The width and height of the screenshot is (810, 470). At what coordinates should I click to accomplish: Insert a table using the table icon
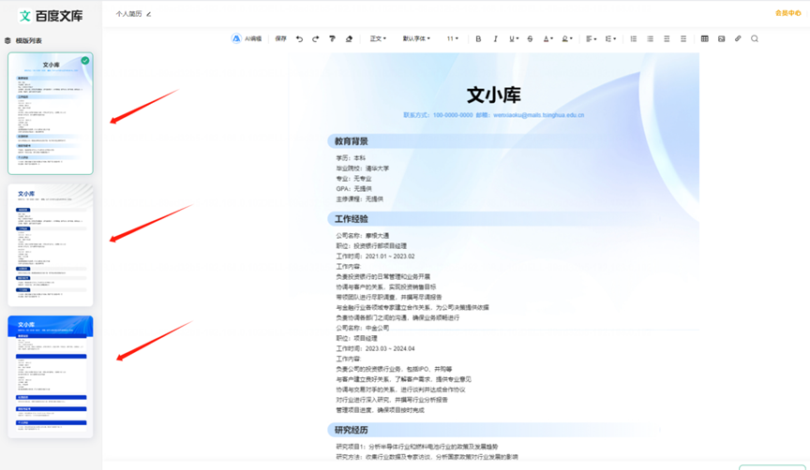704,39
